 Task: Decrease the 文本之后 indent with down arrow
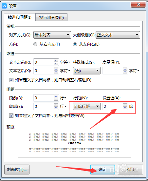(56, 72)
